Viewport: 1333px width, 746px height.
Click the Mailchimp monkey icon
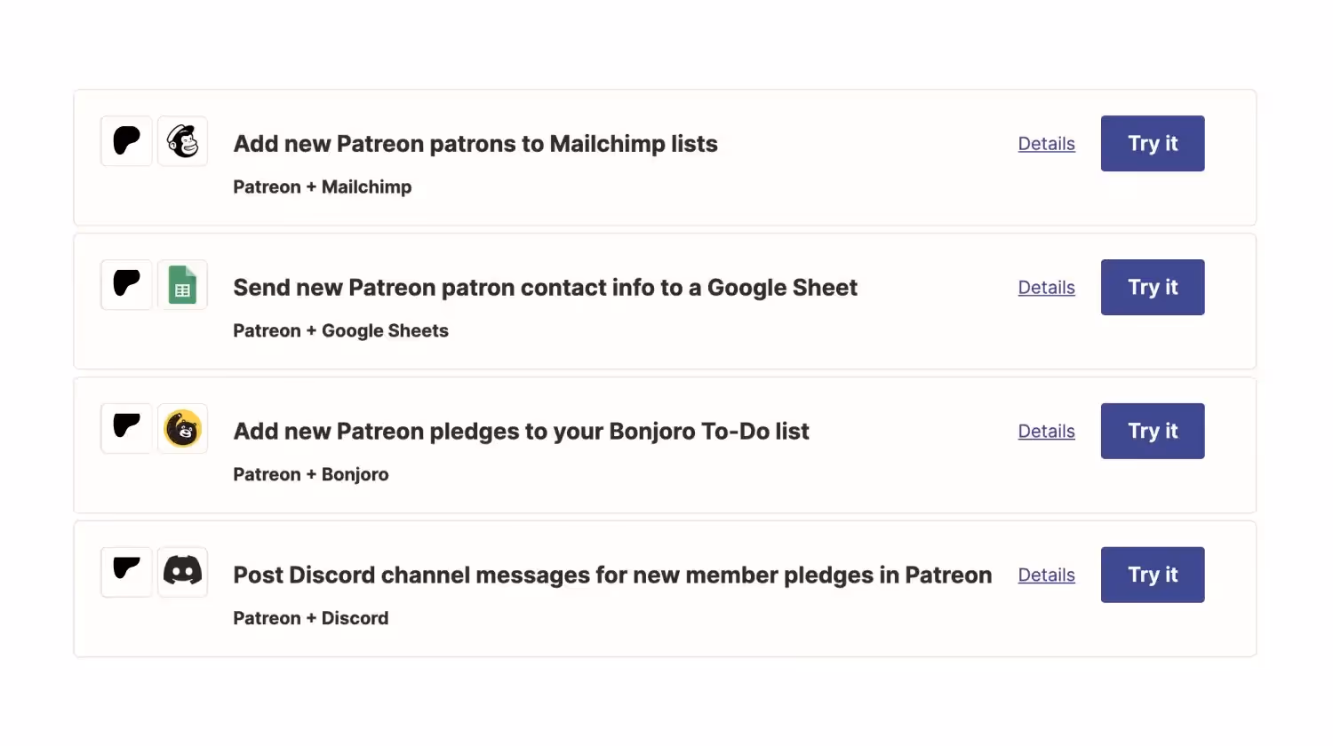[x=182, y=140]
